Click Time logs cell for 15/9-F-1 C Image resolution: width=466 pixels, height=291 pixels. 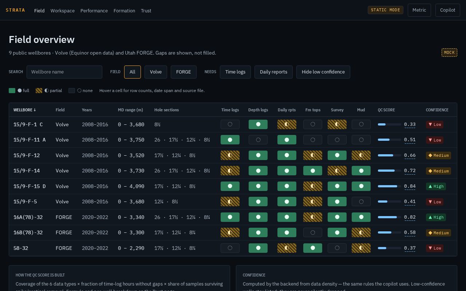coord(230,124)
